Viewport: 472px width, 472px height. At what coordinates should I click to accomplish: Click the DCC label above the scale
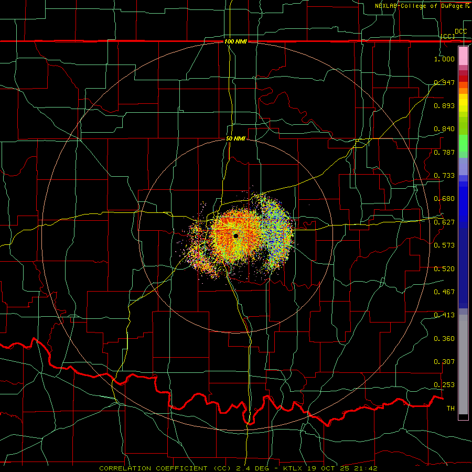460,31
